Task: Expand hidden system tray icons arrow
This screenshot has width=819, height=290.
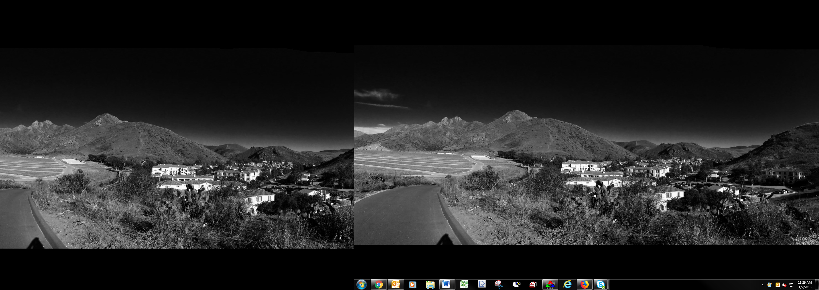Action: pyautogui.click(x=762, y=285)
